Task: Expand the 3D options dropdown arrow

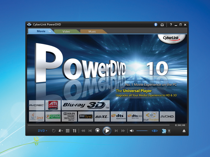Action: coord(169,131)
